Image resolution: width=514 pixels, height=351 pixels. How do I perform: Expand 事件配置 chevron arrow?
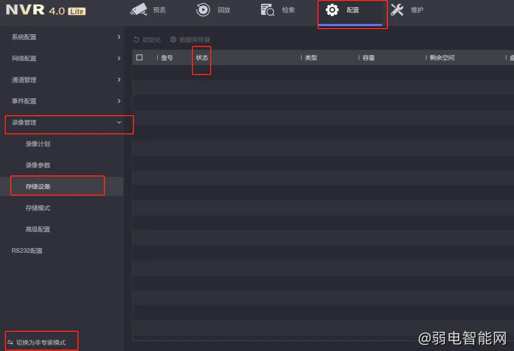click(x=119, y=101)
